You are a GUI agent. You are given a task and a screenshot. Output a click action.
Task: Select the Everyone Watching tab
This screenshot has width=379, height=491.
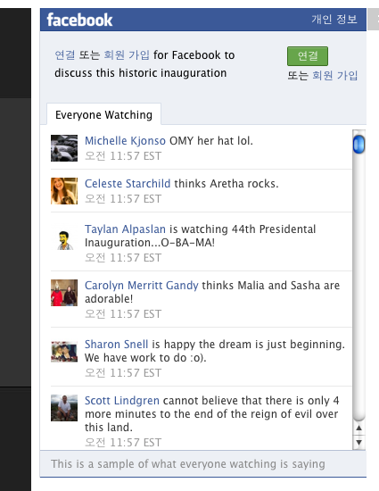tap(103, 115)
